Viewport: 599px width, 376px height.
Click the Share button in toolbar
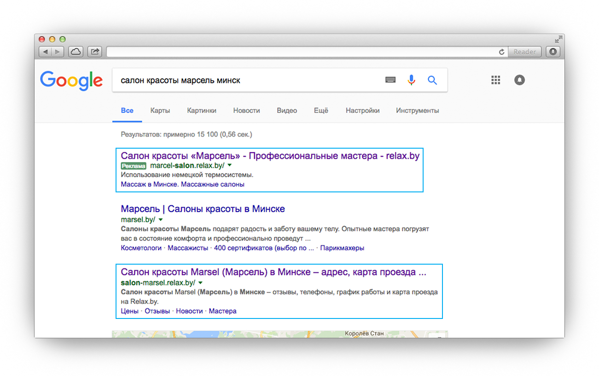coord(95,52)
